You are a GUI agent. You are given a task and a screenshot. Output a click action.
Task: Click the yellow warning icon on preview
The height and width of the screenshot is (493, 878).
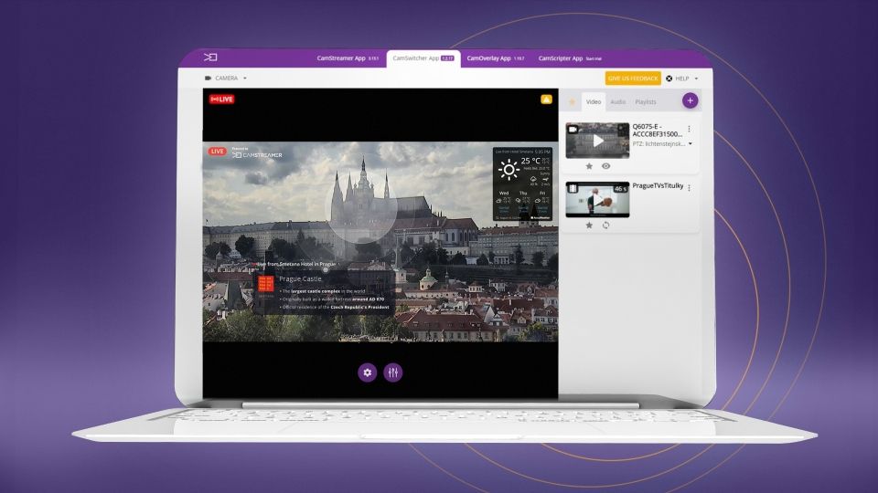[x=546, y=100]
